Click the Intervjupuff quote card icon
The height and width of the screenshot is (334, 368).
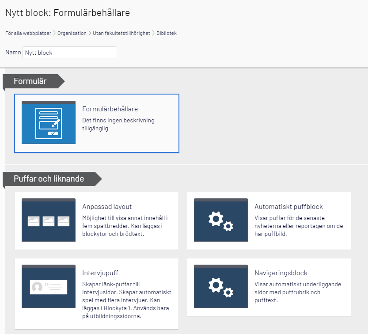pyautogui.click(x=49, y=286)
